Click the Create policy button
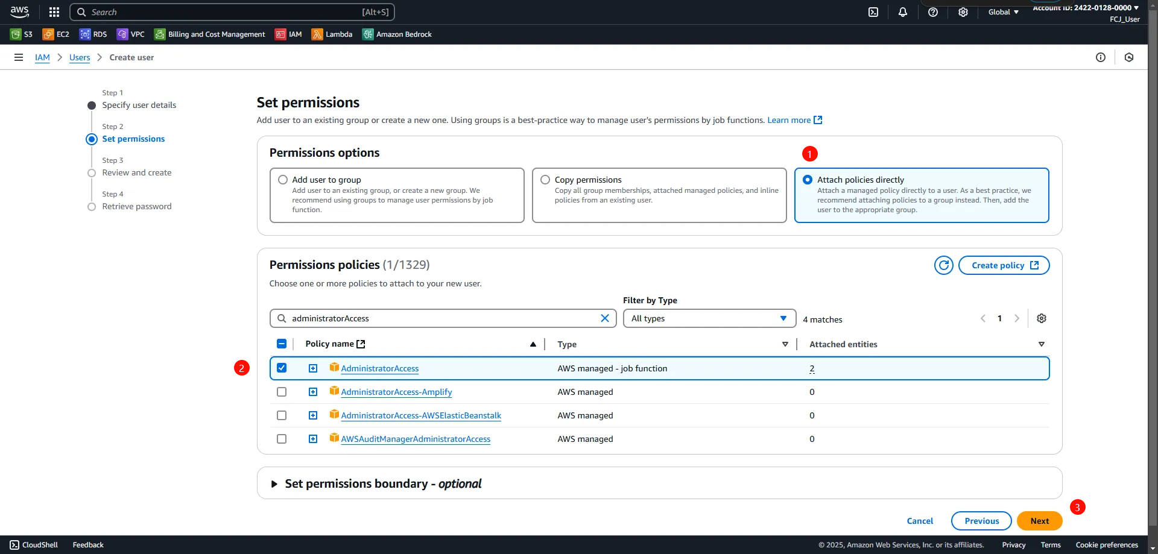Screen dimensions: 1158x554 coord(1004,265)
